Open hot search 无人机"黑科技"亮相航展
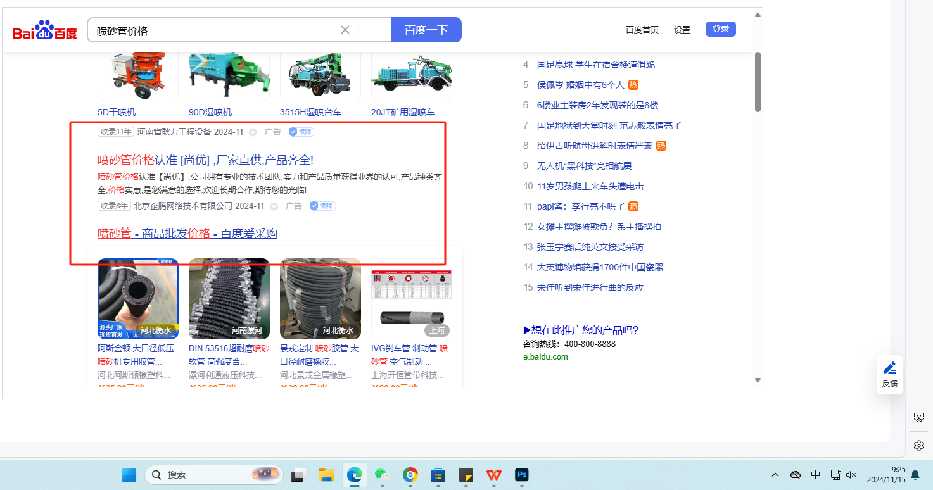Screen dimensions: 933x490 point(584,166)
